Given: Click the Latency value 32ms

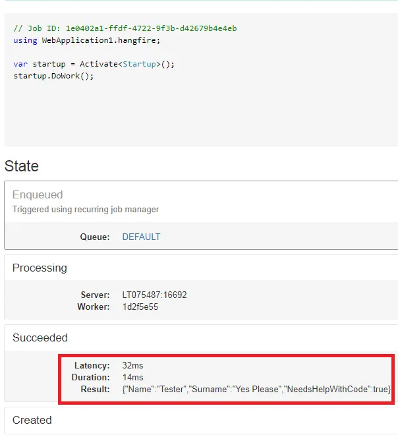Looking at the screenshot, I should (132, 365).
